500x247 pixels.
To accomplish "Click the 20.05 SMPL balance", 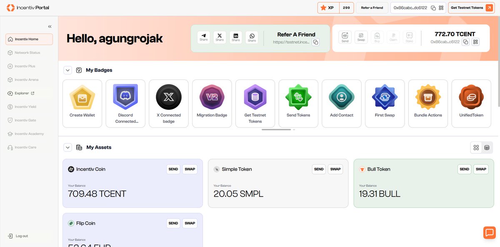I will point(238,194).
